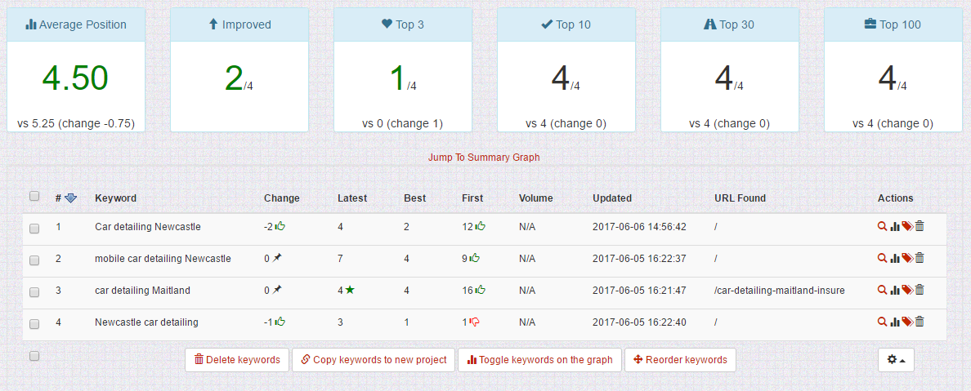Viewport: 971px width, 391px height.
Task: Sort by the Best column header
Action: (x=415, y=198)
